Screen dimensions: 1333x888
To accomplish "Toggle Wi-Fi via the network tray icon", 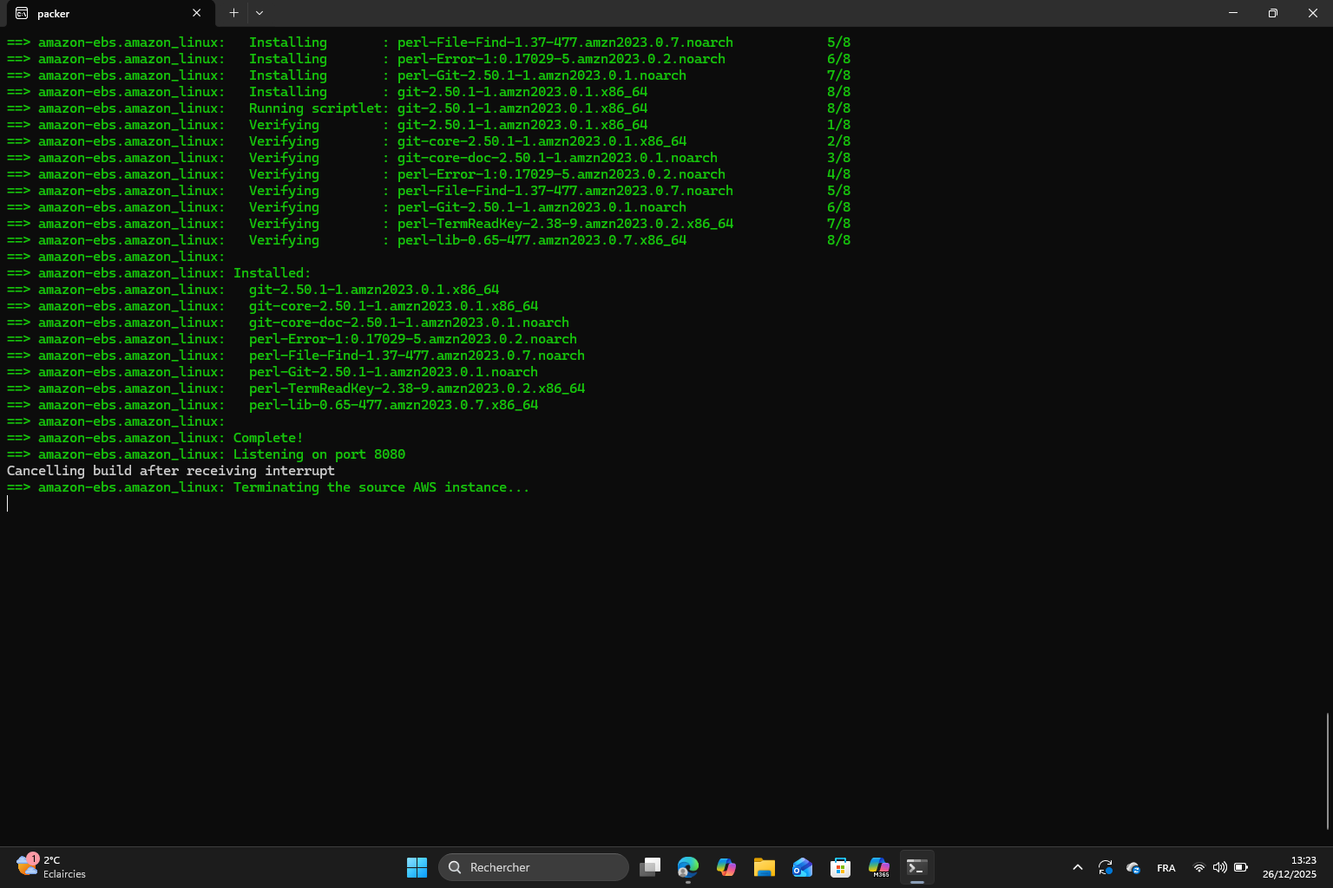I will click(x=1198, y=867).
